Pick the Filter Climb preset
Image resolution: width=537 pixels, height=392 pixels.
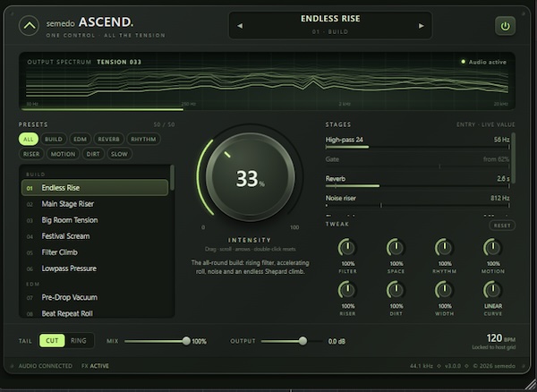(95, 252)
